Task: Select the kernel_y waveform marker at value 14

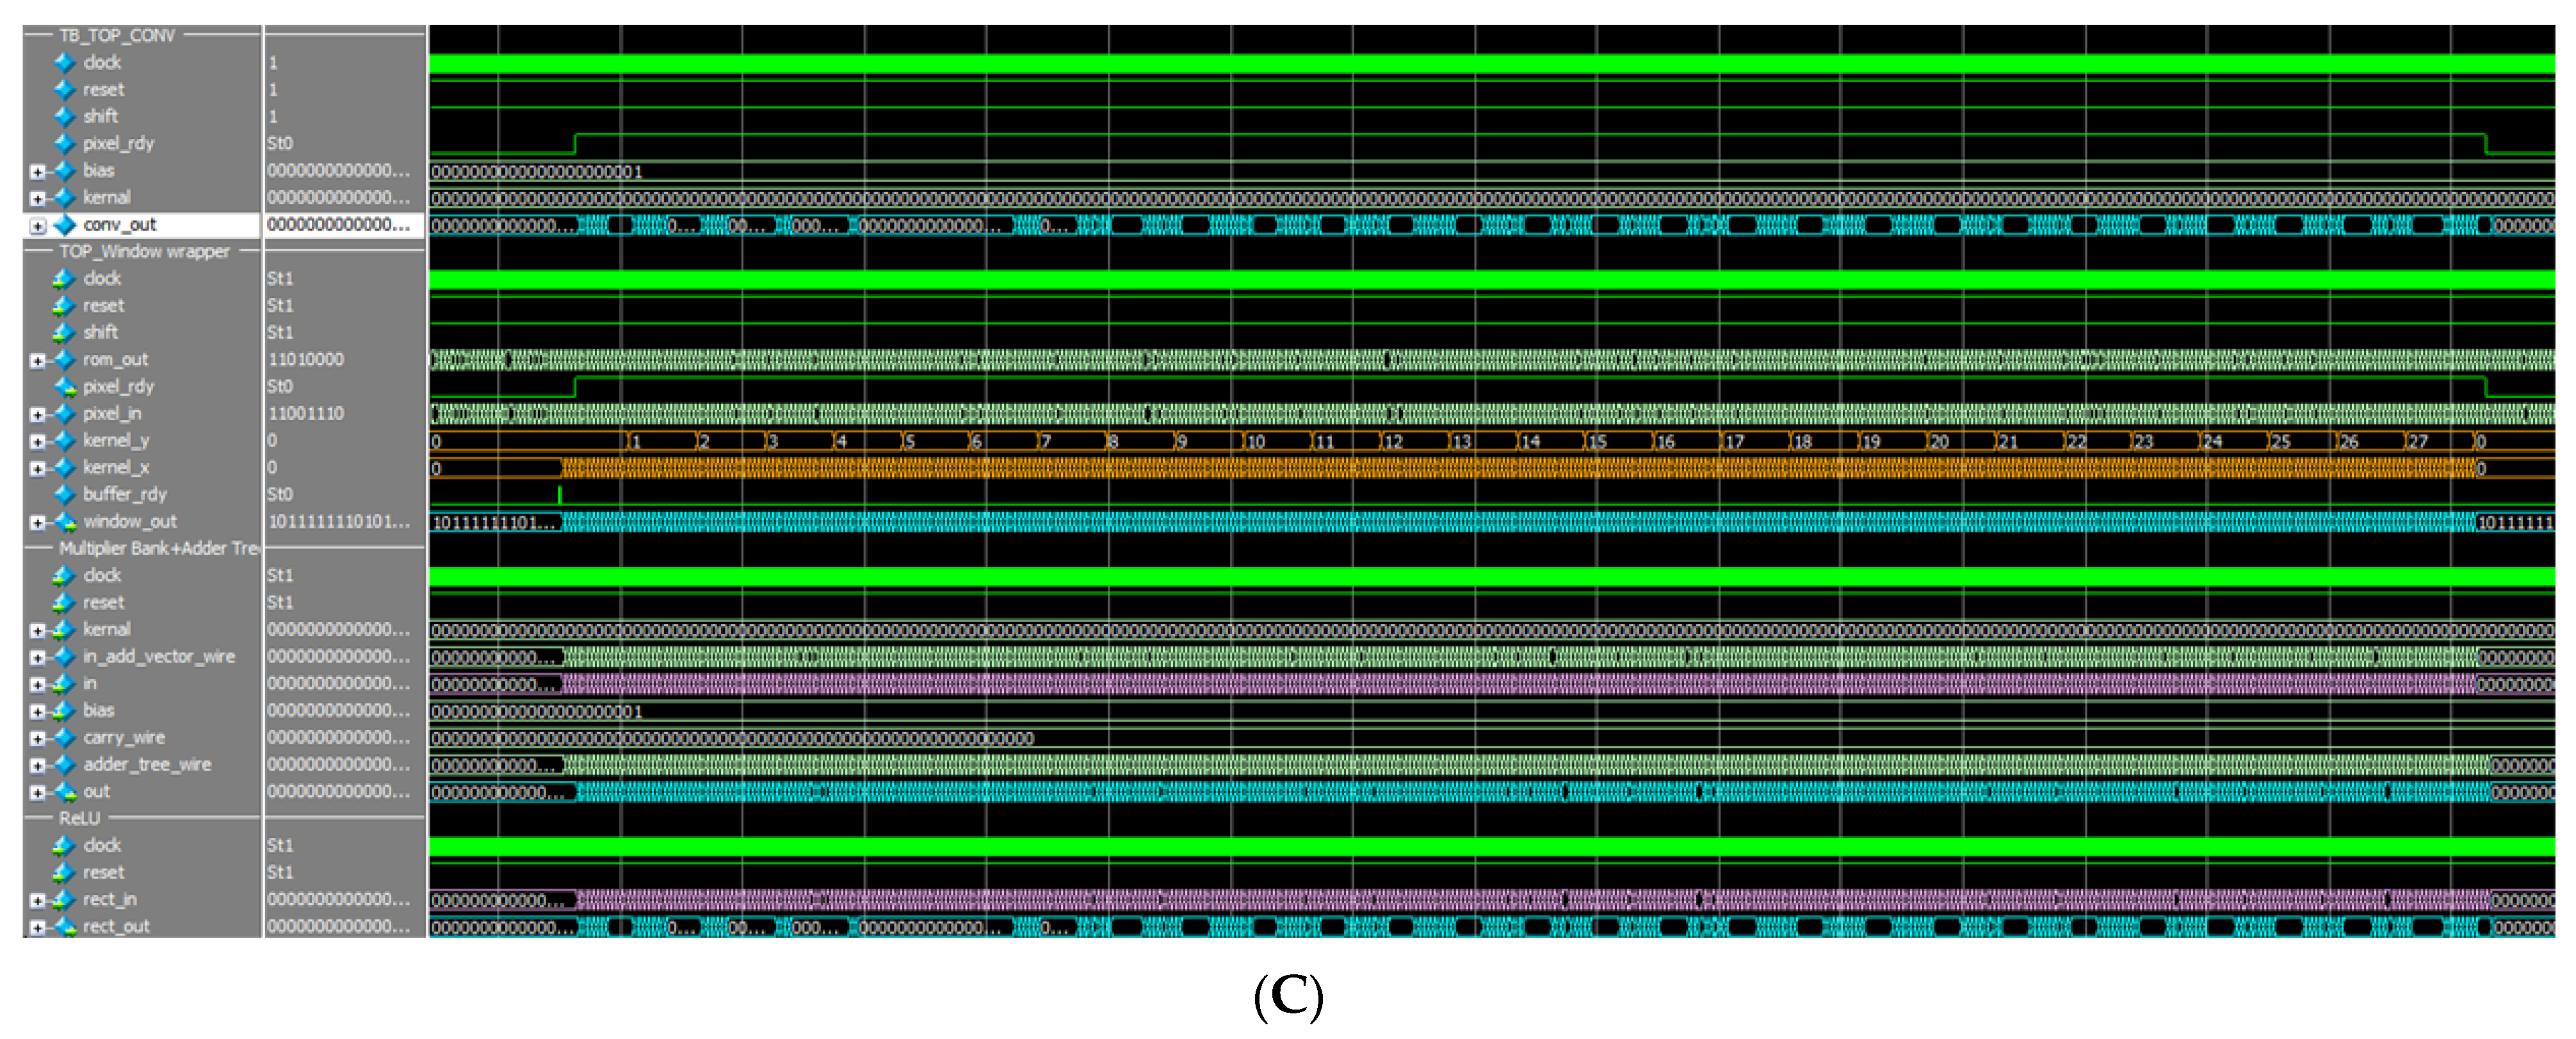Action: pos(1533,440)
